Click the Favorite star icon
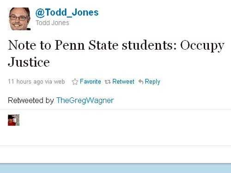Viewport: 231px width, 173px height. coord(75,82)
